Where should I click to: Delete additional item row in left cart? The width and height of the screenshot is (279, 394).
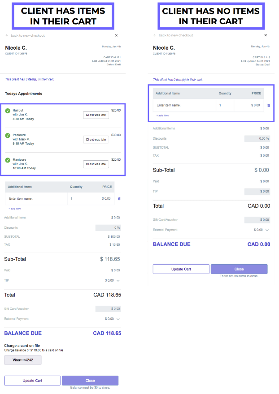click(119, 198)
